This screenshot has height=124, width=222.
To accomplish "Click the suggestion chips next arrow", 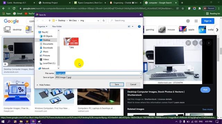I will coord(217,30).
